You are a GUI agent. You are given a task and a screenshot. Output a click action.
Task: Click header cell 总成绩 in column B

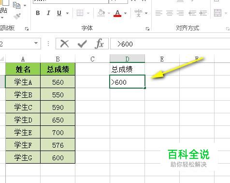(x=58, y=69)
